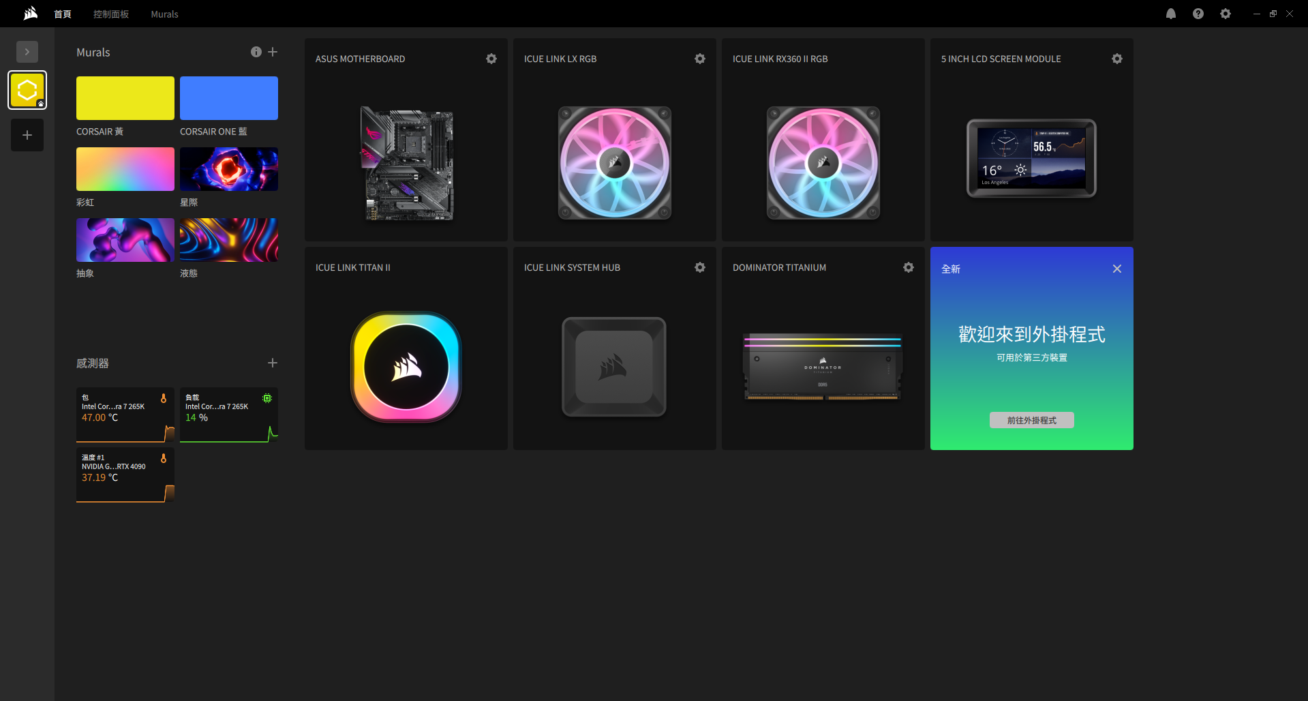Switch to the 首頁 home tab

pyautogui.click(x=63, y=14)
